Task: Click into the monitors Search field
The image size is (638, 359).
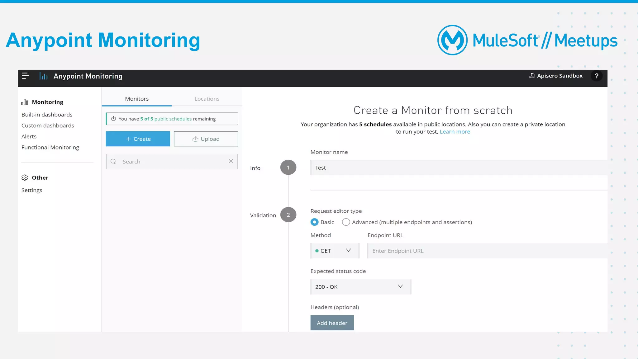Action: (172, 162)
